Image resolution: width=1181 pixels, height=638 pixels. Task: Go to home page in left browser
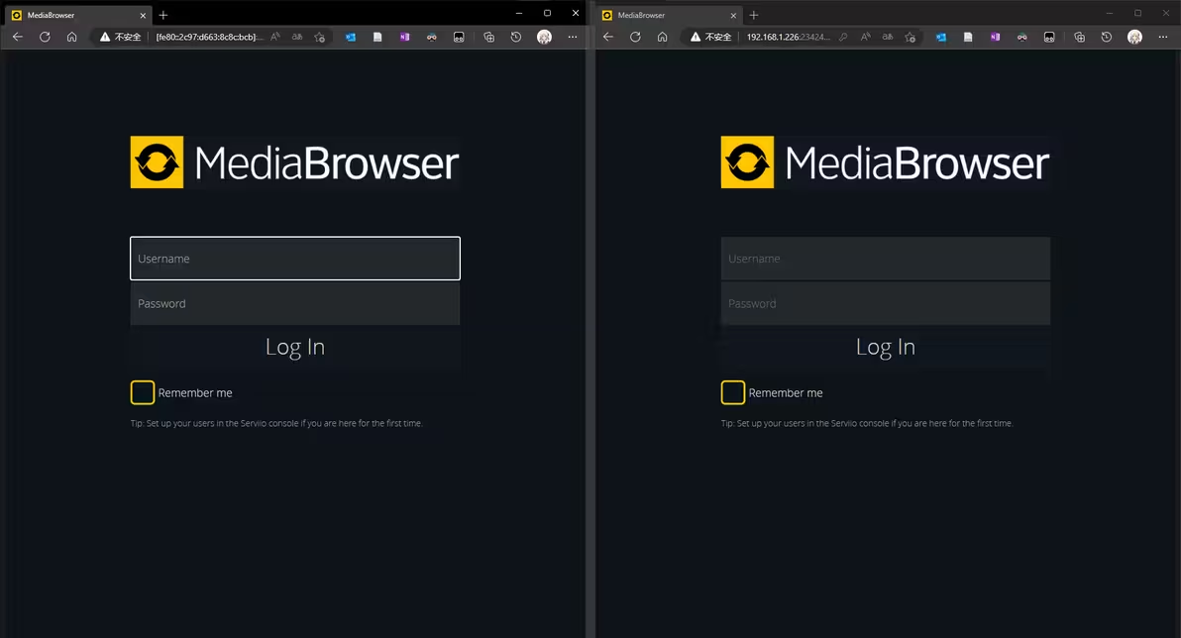(72, 37)
